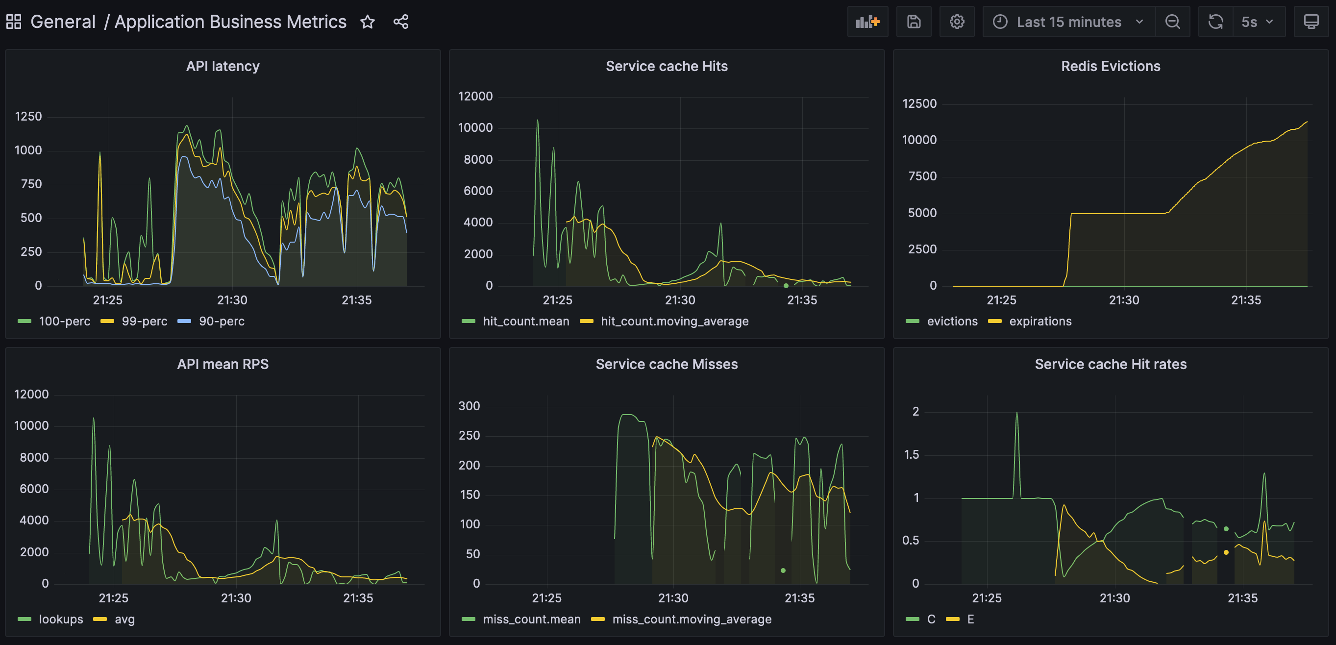The image size is (1336, 645).
Task: Open Service cache Hit rates panel menu
Action: 1111,364
